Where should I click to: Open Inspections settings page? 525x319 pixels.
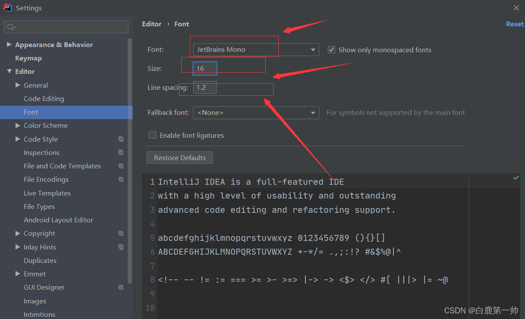click(41, 152)
